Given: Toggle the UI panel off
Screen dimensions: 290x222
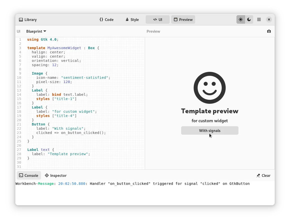Looking at the screenshot, I should pyautogui.click(x=158, y=19).
